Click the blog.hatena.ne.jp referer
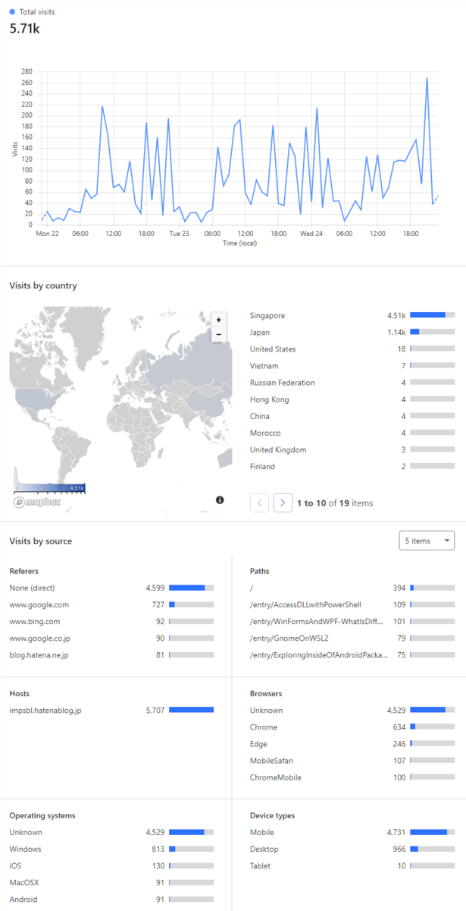 111,654
